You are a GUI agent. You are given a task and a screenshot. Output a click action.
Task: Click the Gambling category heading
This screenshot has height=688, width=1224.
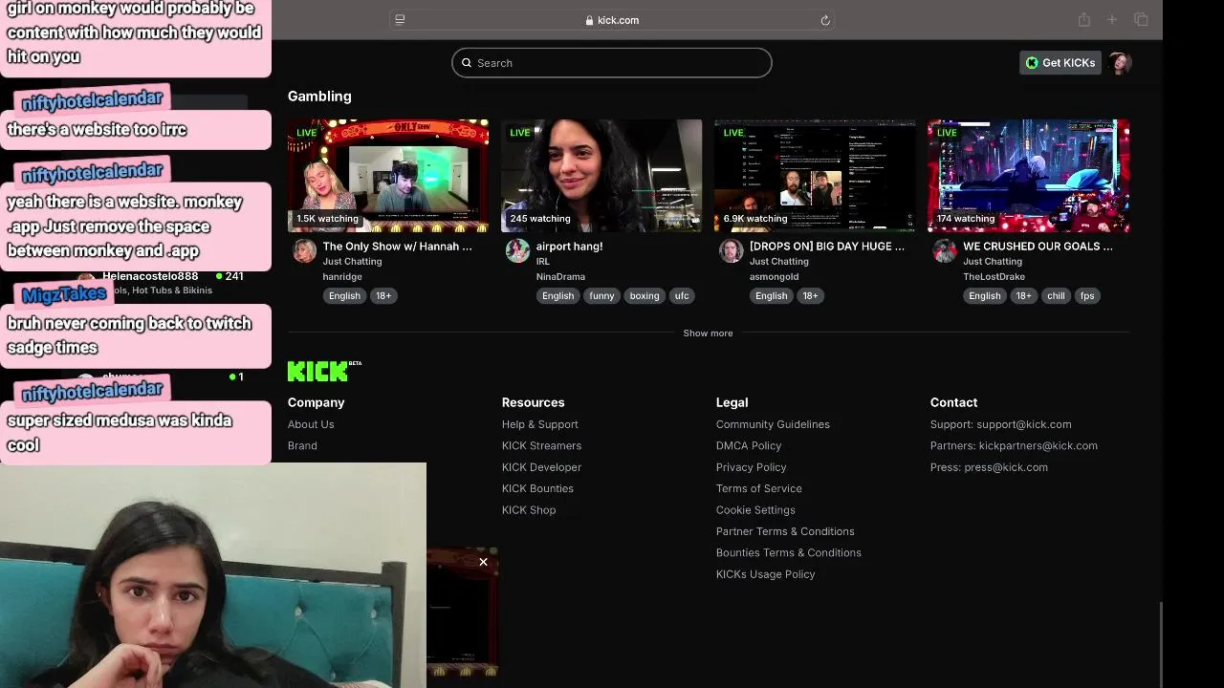(x=319, y=97)
